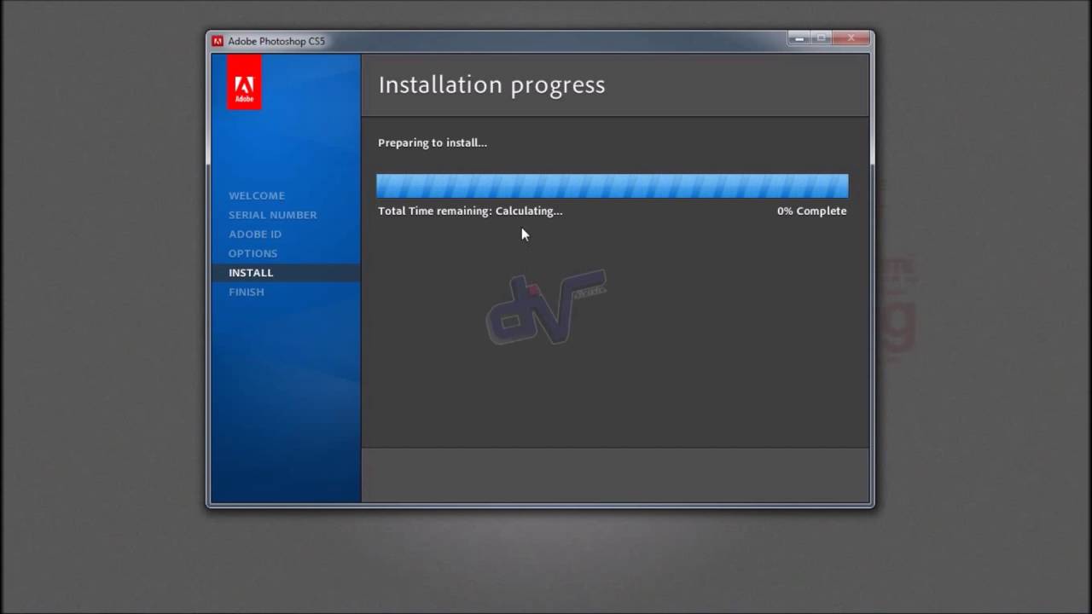
Task: Click the Adobe logo in the sidebar
Action: click(x=244, y=82)
